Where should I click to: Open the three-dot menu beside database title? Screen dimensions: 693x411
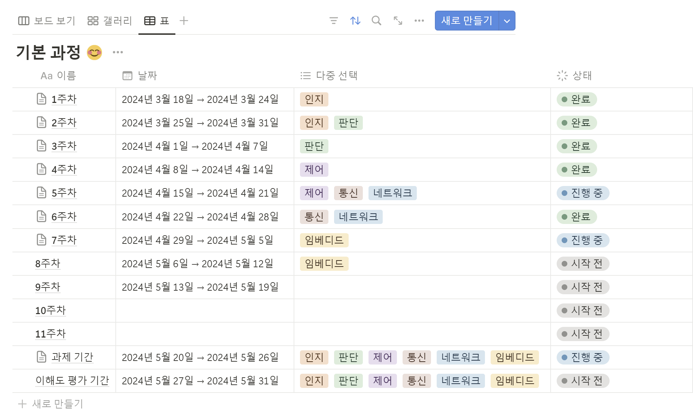118,52
